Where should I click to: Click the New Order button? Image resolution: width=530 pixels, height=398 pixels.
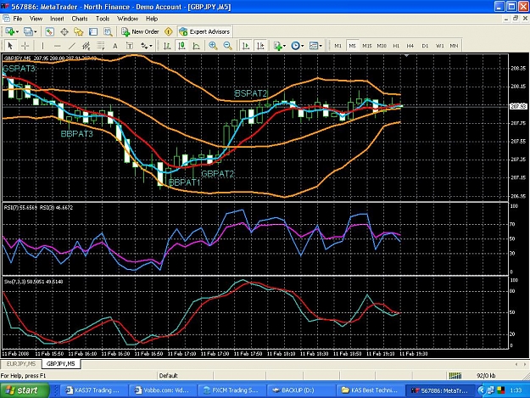[140, 31]
